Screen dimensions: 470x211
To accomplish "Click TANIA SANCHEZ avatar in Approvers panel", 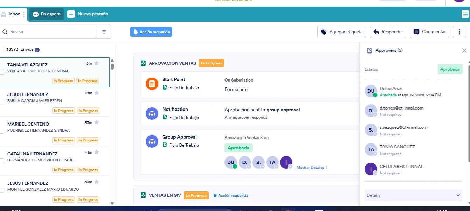I will [x=371, y=149].
